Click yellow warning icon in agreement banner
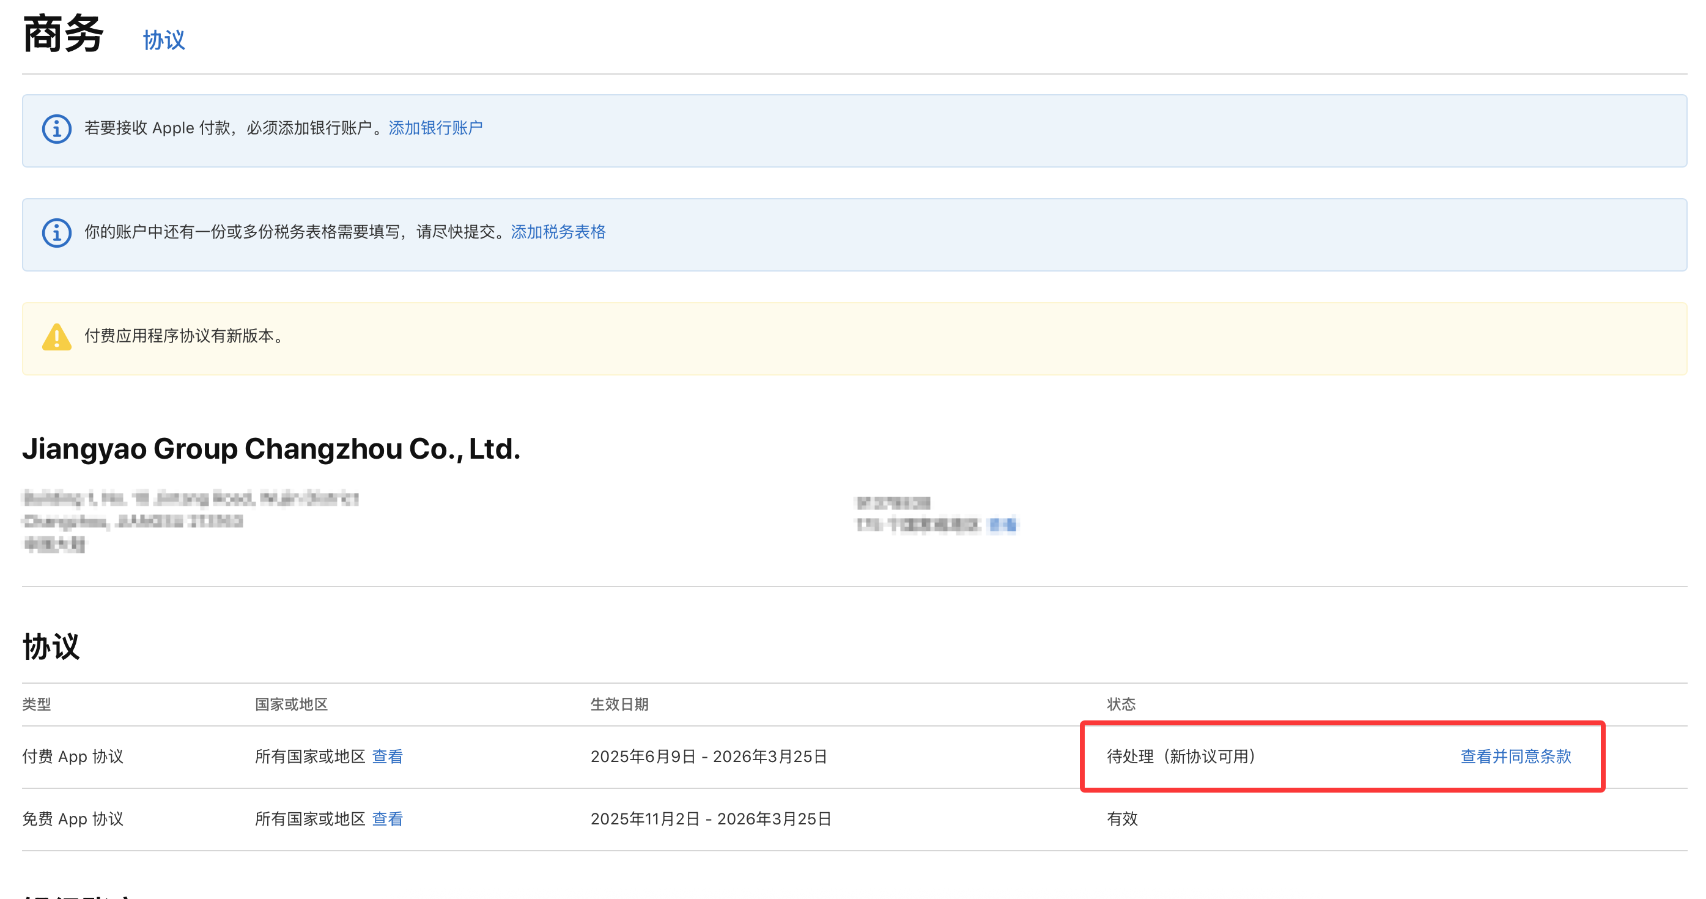The height and width of the screenshot is (899, 1706). click(x=56, y=336)
